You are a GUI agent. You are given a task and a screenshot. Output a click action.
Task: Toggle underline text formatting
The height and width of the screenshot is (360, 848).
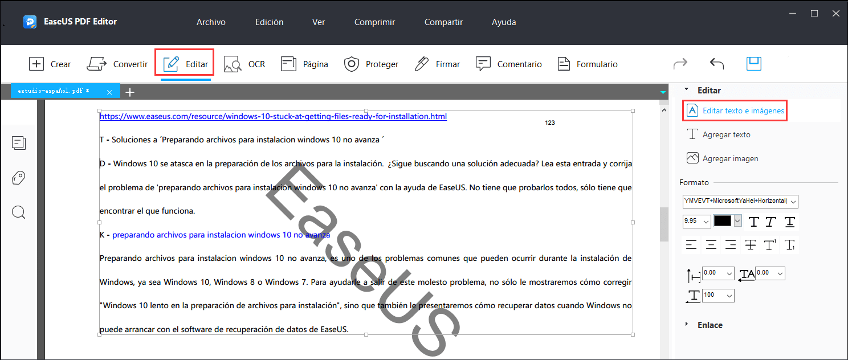pos(789,222)
